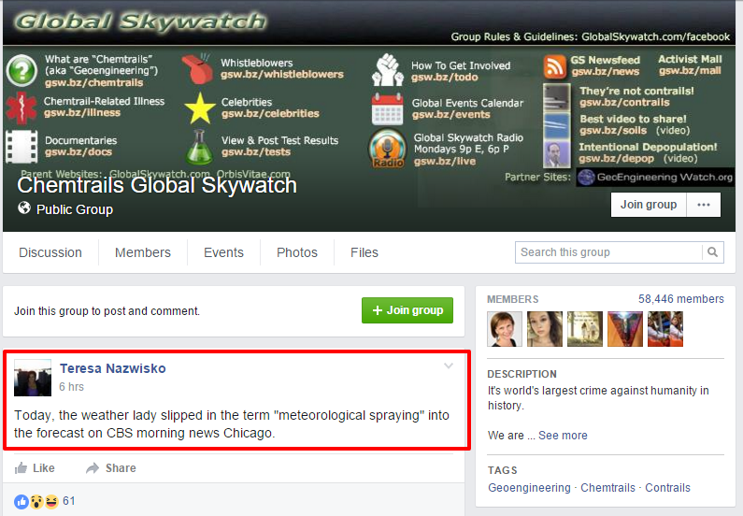Image resolution: width=743 pixels, height=516 pixels.
Task: Open the Teresa Nazwisko profile link
Action: (113, 368)
